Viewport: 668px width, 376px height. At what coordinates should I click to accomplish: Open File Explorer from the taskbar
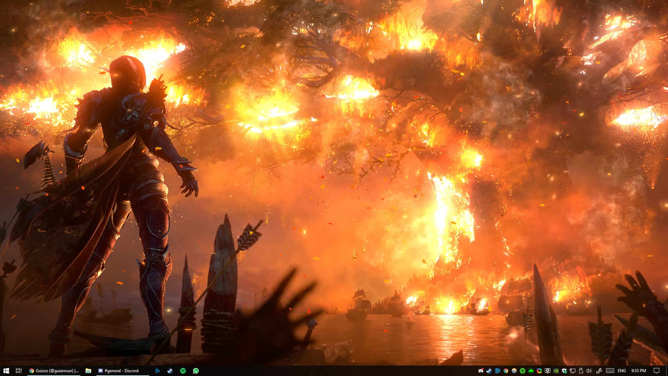88,370
